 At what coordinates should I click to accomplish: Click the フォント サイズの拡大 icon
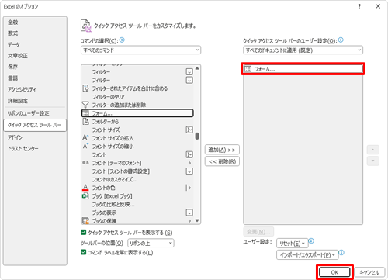(x=85, y=138)
